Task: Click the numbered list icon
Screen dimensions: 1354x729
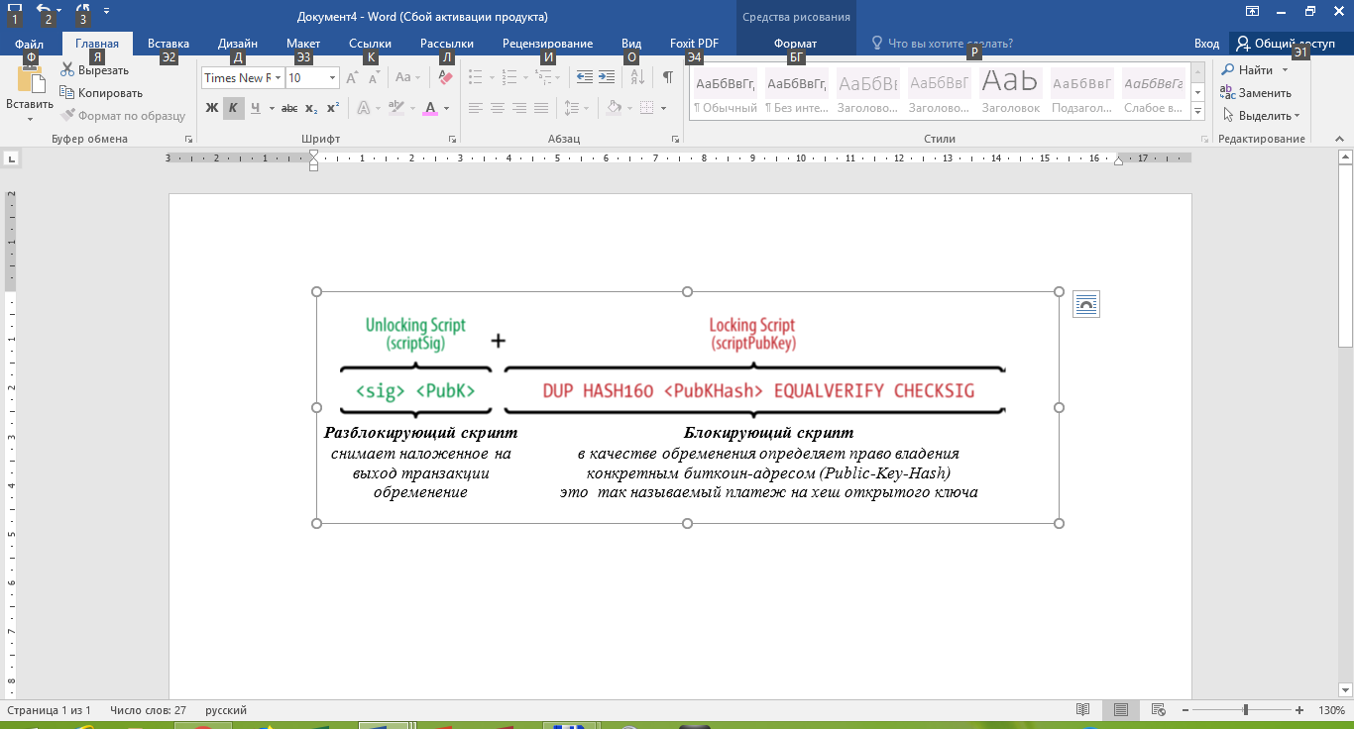Action: (509, 77)
